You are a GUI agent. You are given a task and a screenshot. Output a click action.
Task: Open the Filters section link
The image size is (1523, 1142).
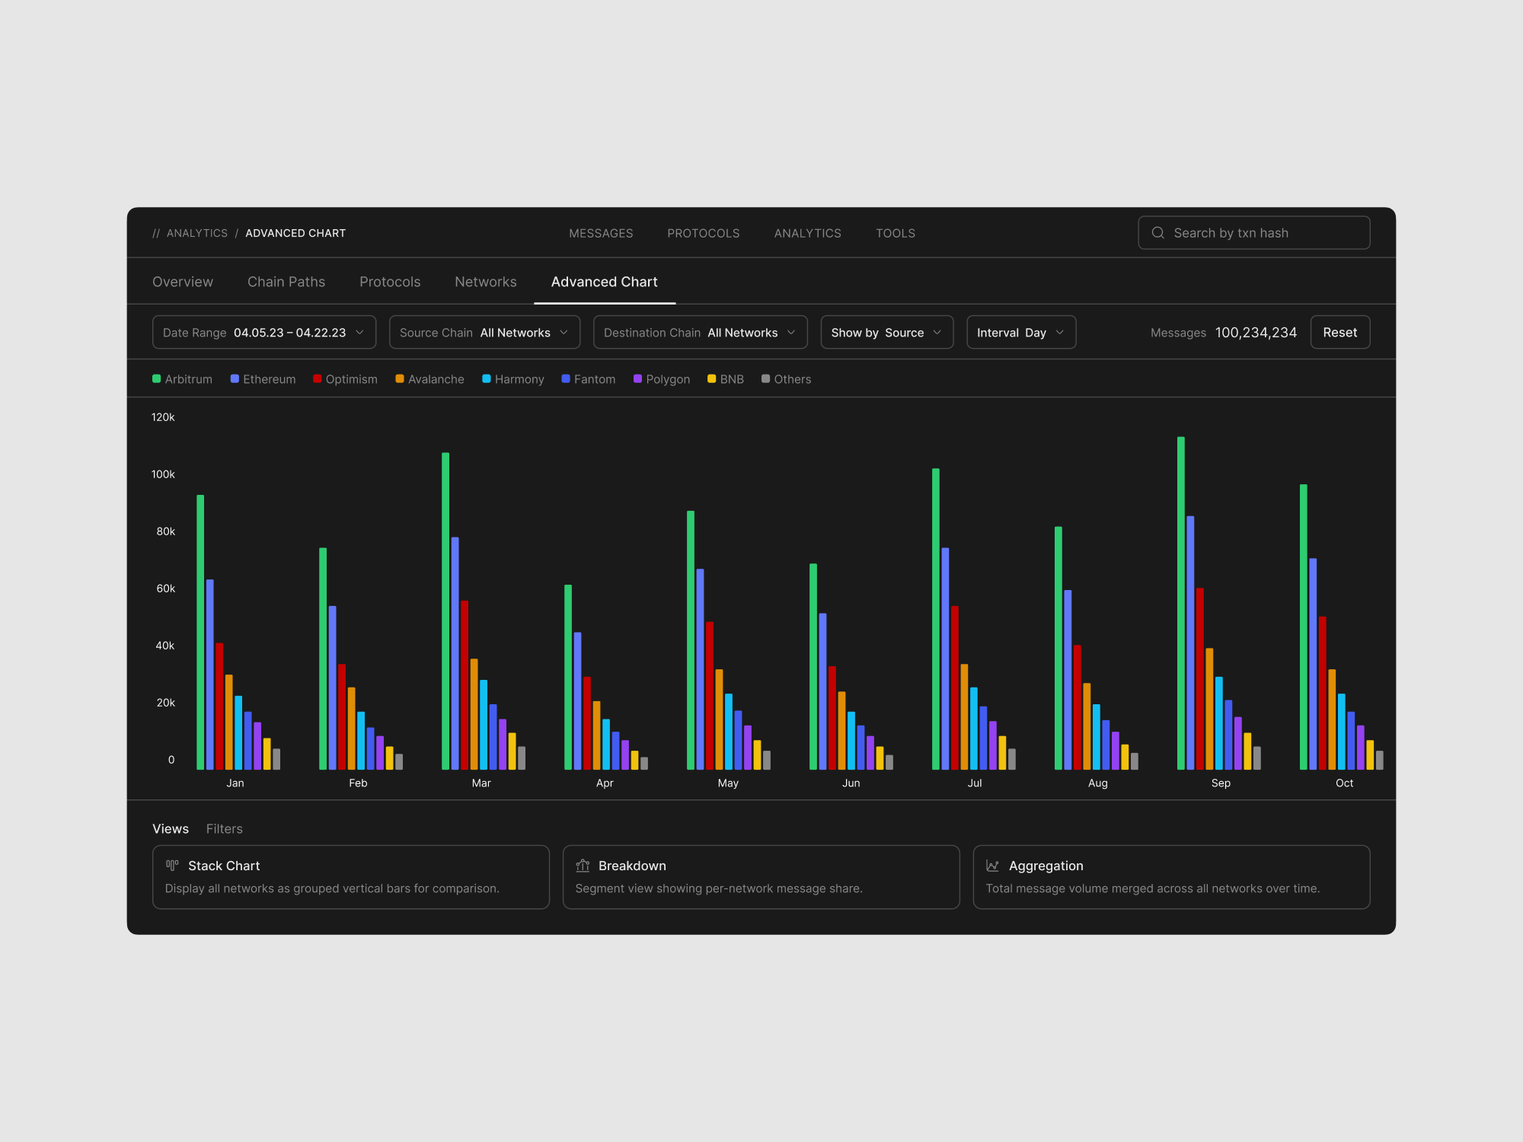click(224, 828)
